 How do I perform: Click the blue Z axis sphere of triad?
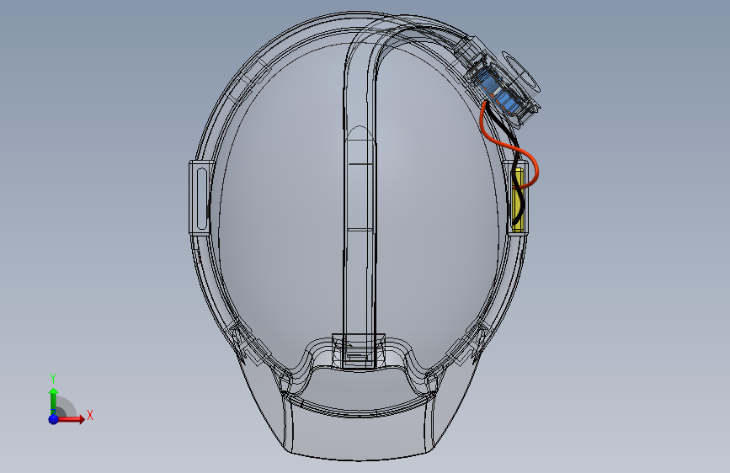click(x=53, y=419)
